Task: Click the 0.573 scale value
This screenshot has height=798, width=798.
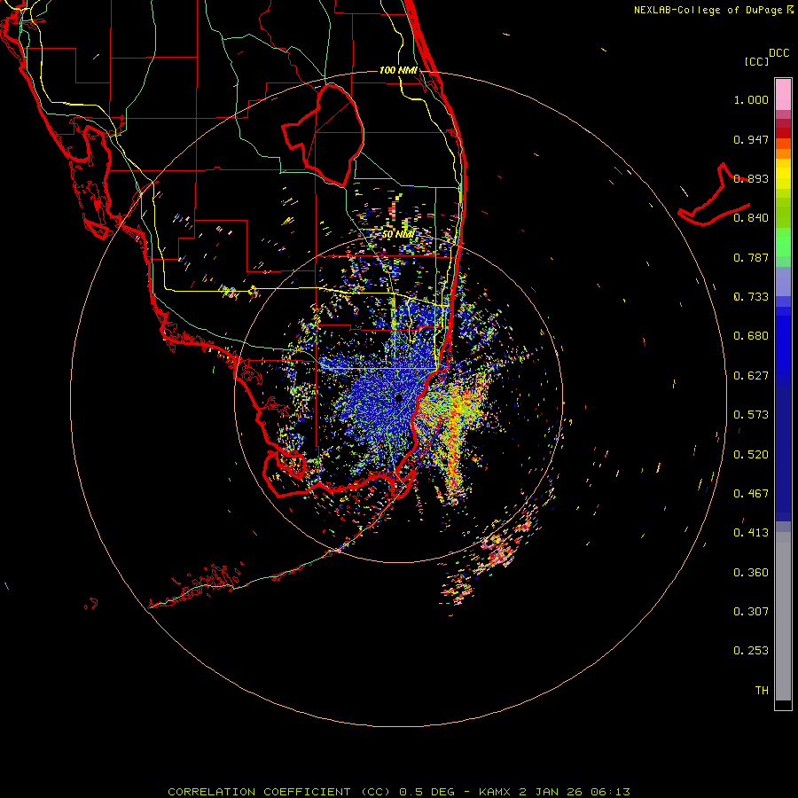Action: (751, 415)
